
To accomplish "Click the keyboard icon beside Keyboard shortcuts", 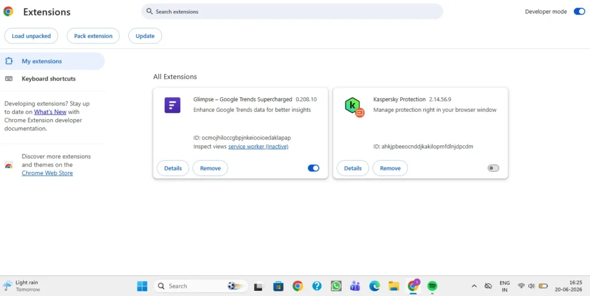I will [x=9, y=79].
